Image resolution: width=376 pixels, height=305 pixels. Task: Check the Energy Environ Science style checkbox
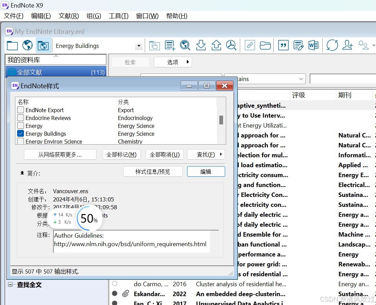point(21,141)
